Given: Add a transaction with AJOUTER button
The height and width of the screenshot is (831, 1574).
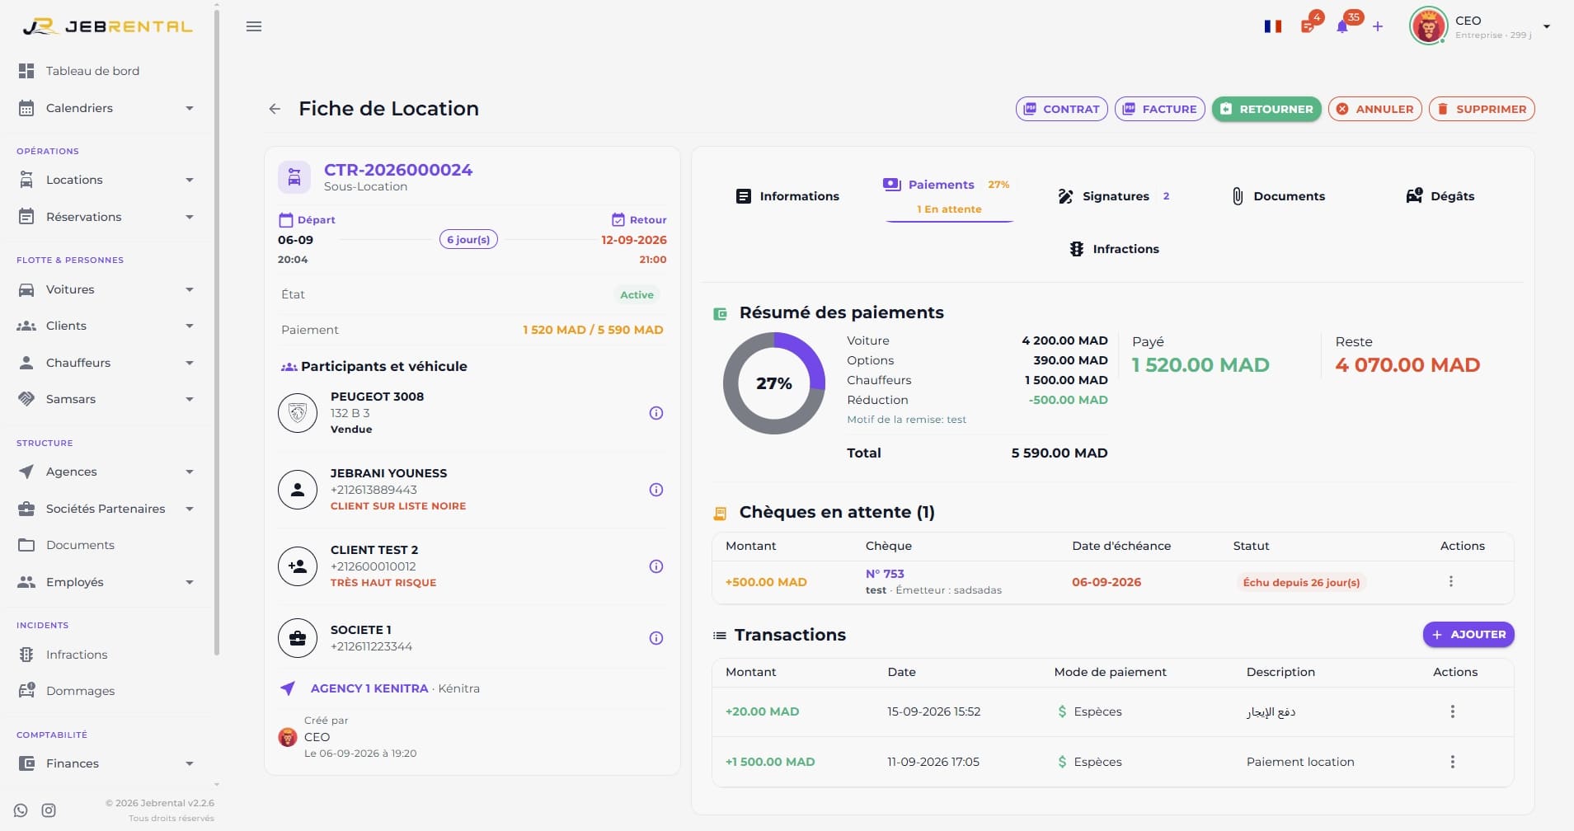Looking at the screenshot, I should pyautogui.click(x=1468, y=635).
